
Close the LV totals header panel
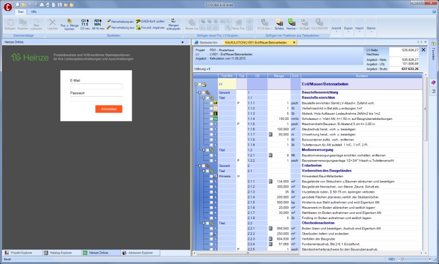424,50
